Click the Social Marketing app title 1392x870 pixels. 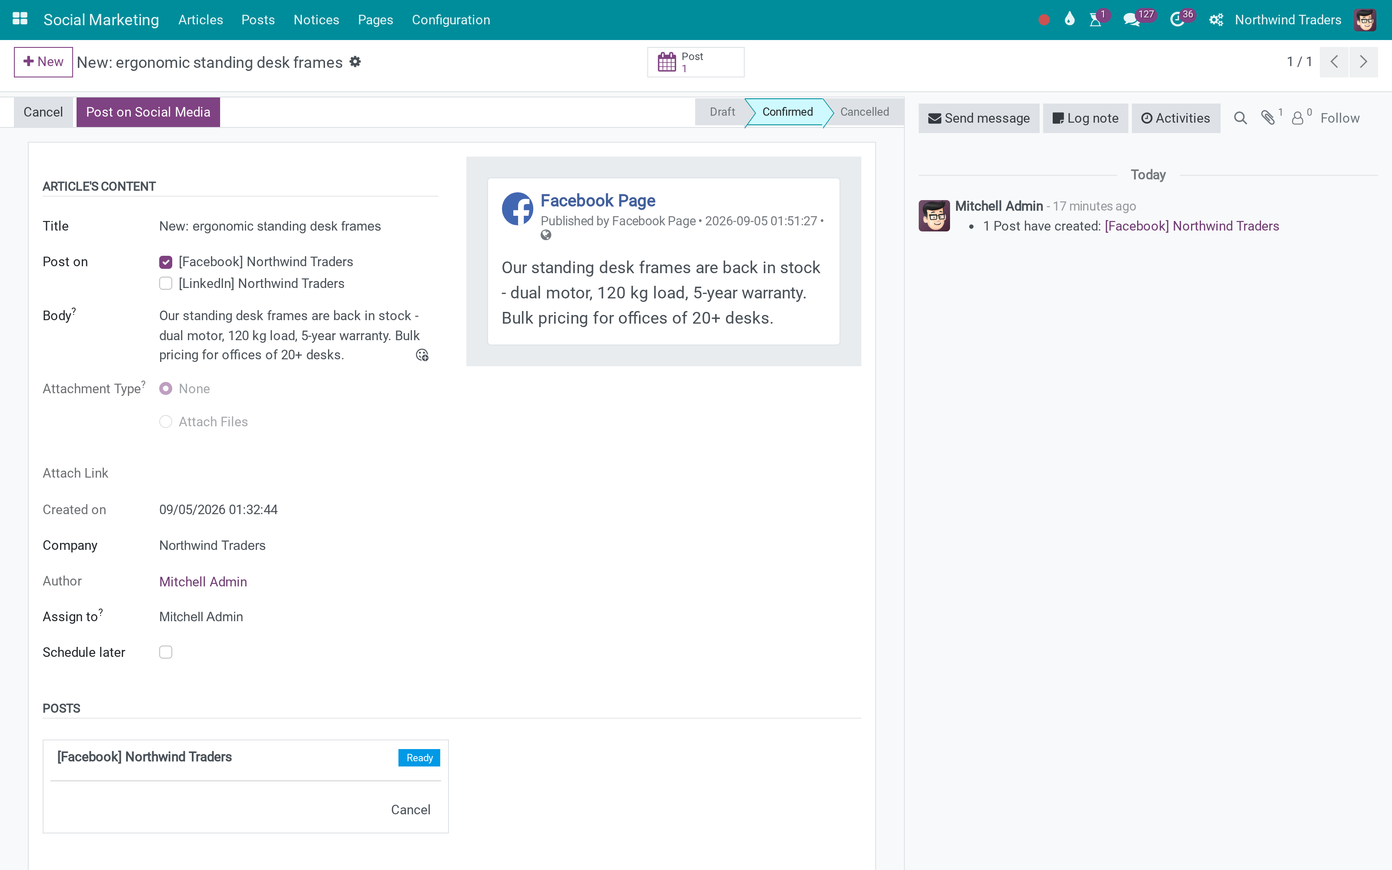(x=101, y=20)
